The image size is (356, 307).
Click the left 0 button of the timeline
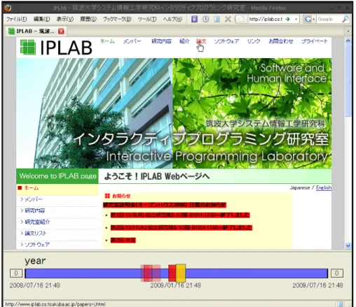pos(16,273)
